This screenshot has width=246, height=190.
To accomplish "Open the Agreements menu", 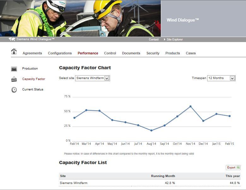I will (x=32, y=53).
